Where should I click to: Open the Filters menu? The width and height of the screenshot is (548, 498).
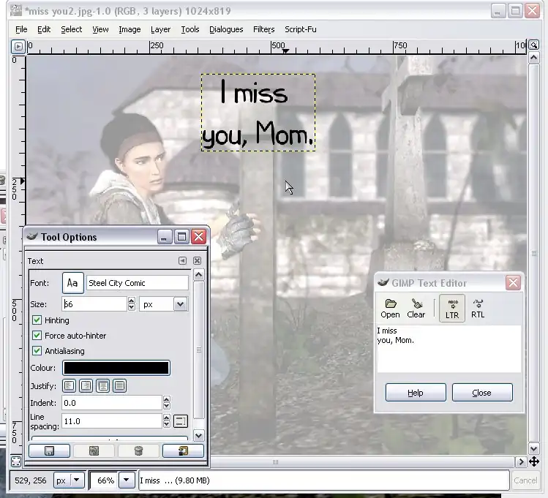click(x=263, y=29)
